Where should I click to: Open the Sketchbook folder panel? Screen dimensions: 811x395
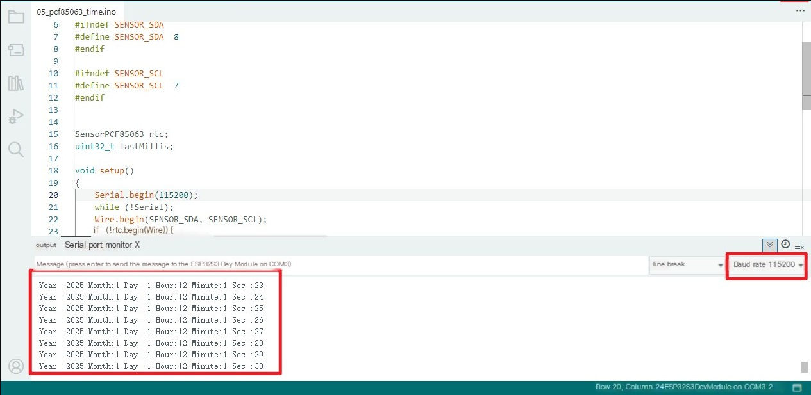(x=16, y=17)
